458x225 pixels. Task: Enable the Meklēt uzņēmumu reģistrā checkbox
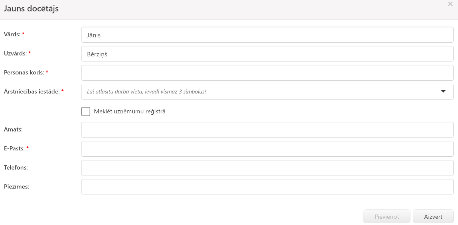click(86, 111)
